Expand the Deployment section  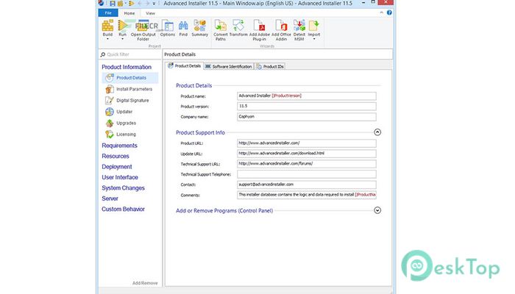(x=117, y=167)
